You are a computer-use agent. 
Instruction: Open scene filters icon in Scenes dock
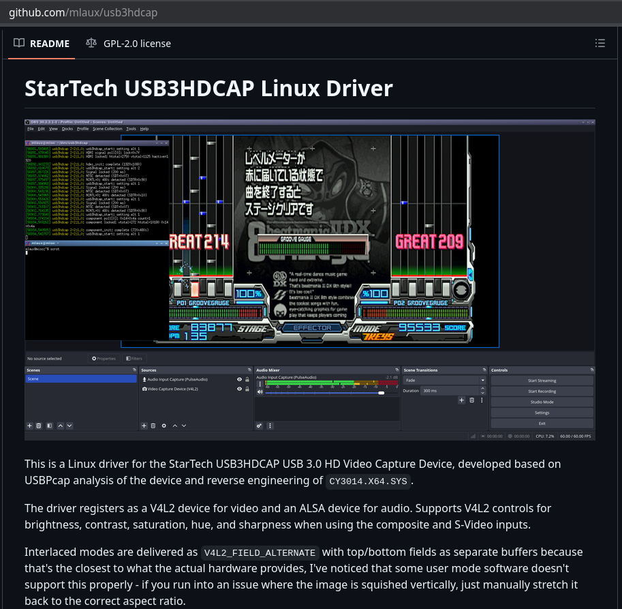[50, 426]
